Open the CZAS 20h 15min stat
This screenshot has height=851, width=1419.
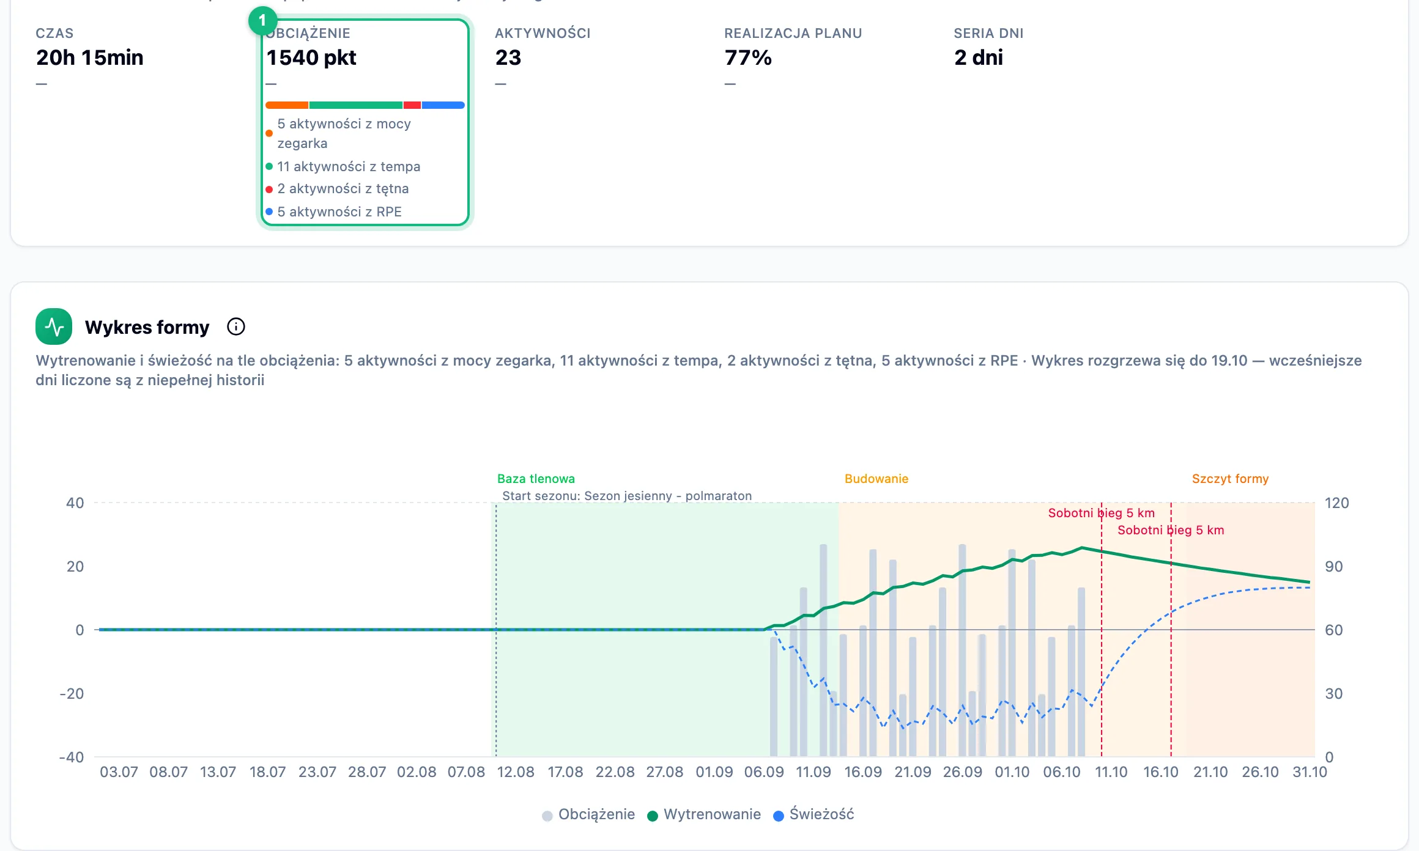pos(89,56)
